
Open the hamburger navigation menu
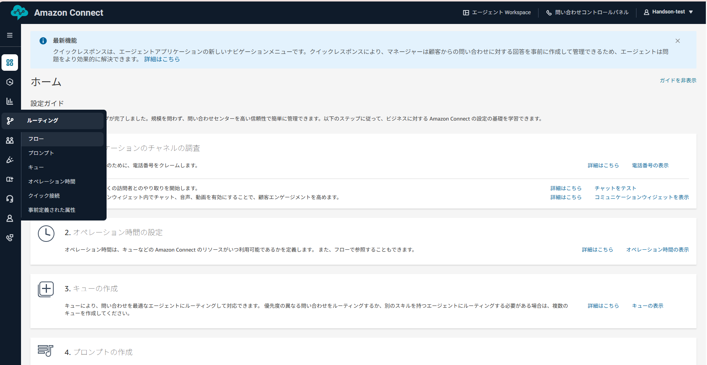pyautogui.click(x=10, y=35)
